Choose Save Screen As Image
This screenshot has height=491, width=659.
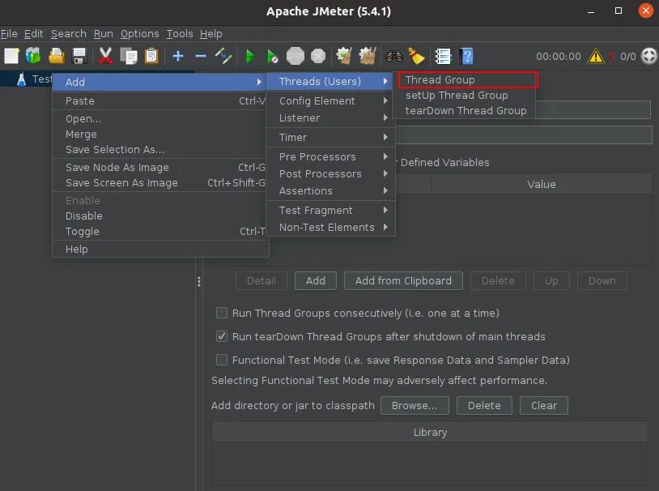160,183
